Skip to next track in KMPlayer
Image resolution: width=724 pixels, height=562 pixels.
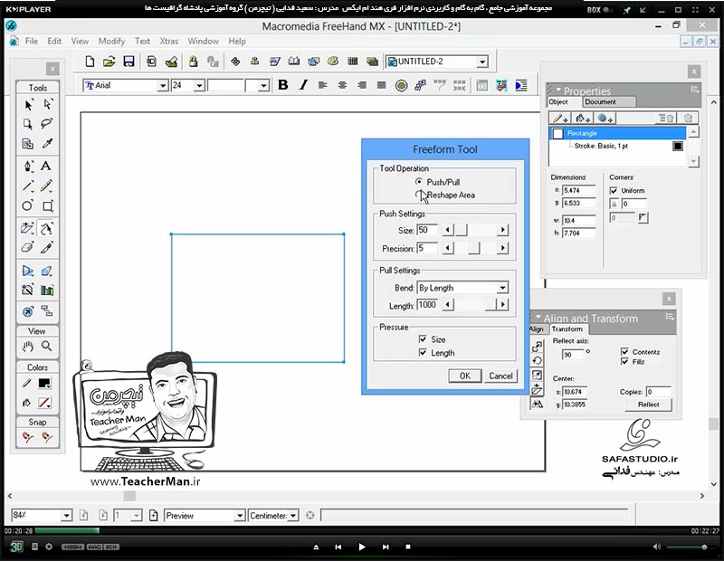point(386,547)
